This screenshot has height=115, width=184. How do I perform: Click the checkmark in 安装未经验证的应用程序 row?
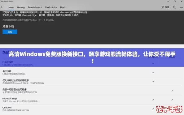[x=172, y=91]
